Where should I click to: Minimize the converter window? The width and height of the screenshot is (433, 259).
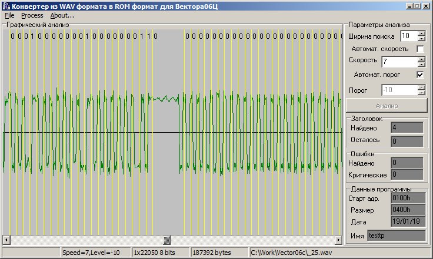click(409, 6)
